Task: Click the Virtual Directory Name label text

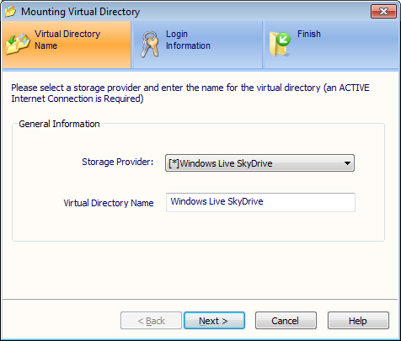Action: pyautogui.click(x=109, y=203)
